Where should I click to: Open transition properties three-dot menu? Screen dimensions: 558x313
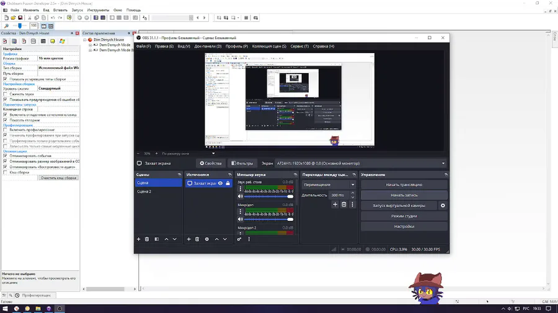click(x=352, y=204)
